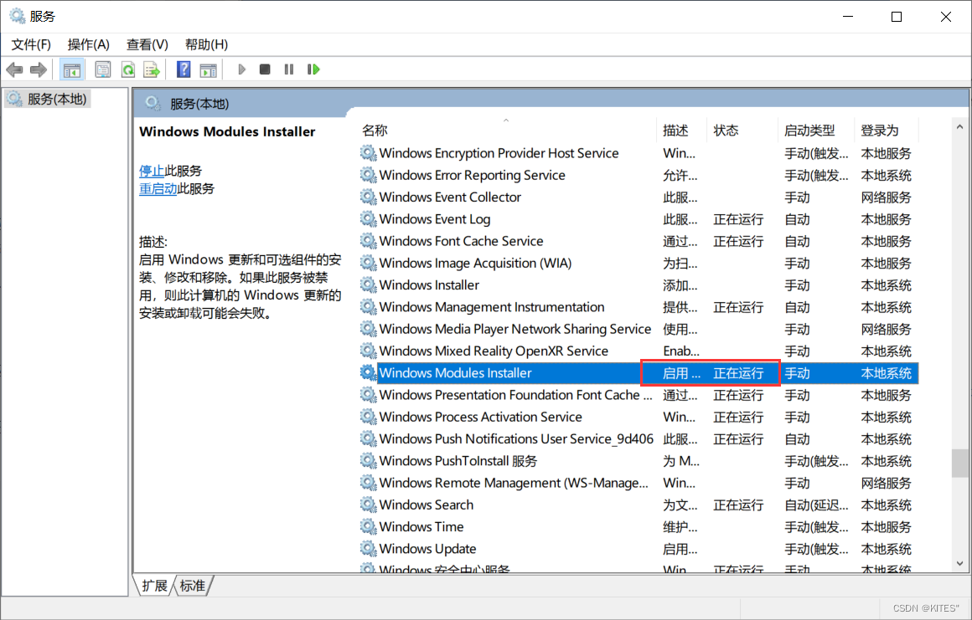Click the Pause Service icon
Screen dimensions: 972x620
click(x=289, y=69)
